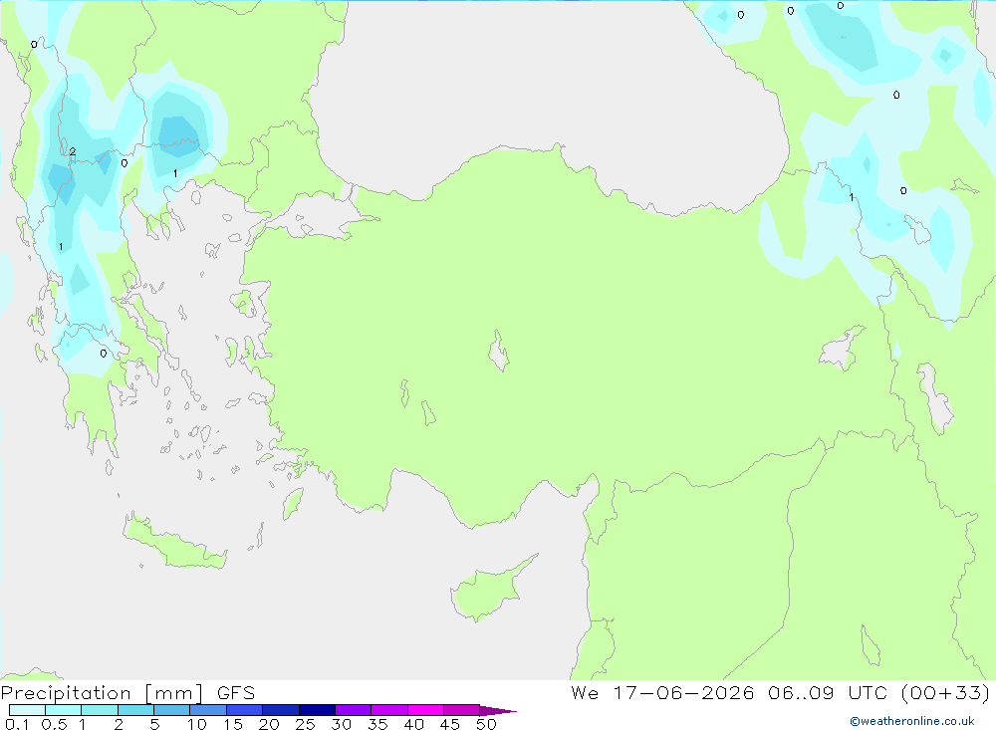Click the '50' legend scale label

[486, 724]
